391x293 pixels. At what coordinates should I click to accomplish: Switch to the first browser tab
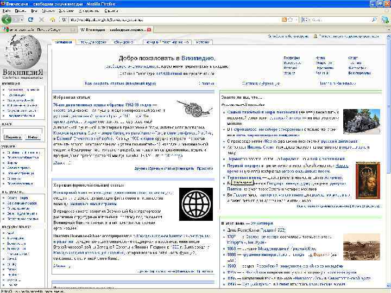coord(39,30)
